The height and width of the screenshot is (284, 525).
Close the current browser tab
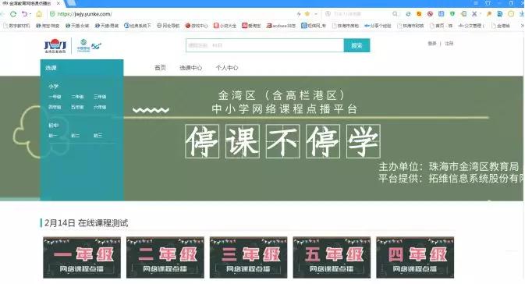59,3
